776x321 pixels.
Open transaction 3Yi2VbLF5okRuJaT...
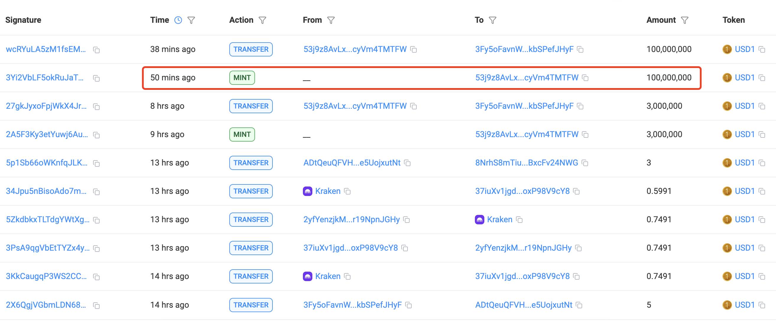[x=45, y=77]
